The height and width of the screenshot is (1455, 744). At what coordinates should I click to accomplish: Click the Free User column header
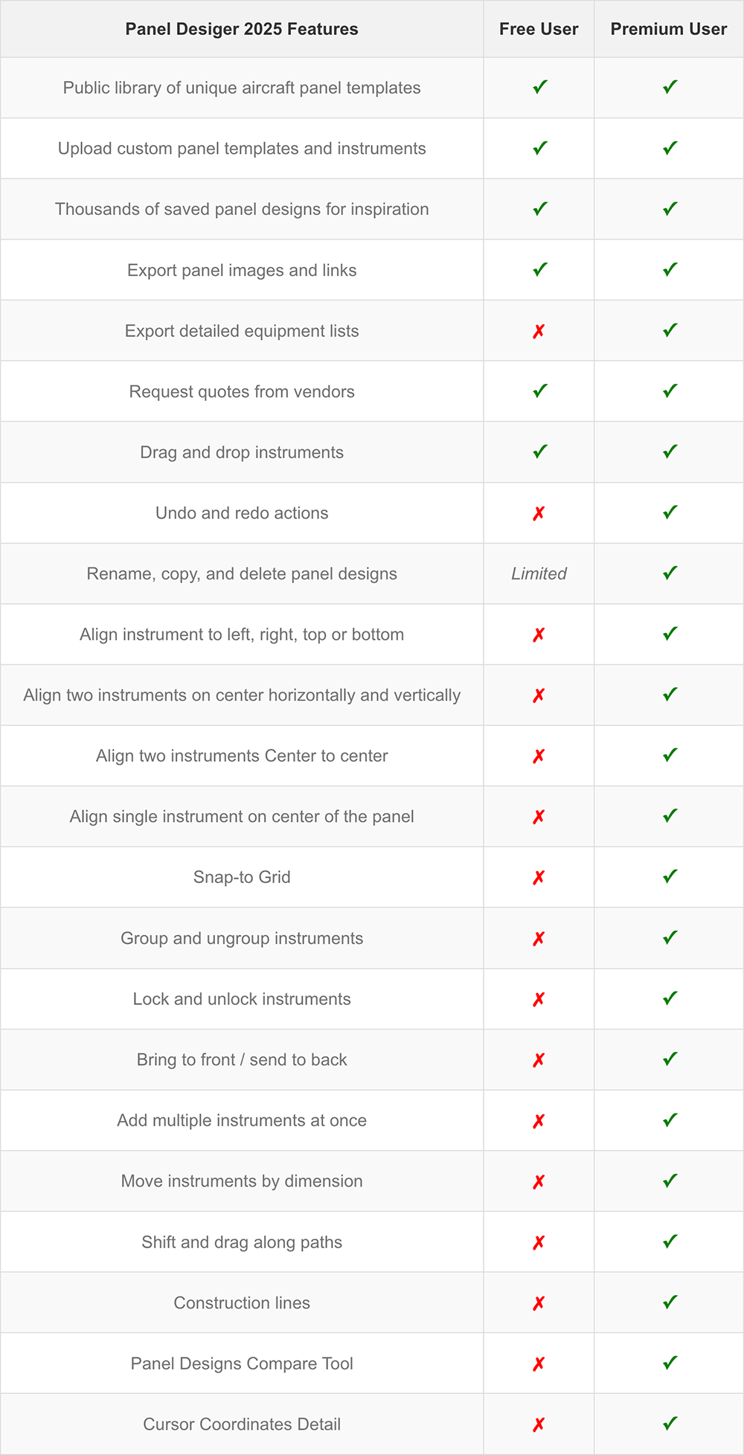click(539, 29)
